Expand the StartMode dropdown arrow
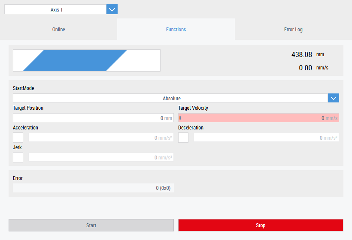 click(334, 98)
